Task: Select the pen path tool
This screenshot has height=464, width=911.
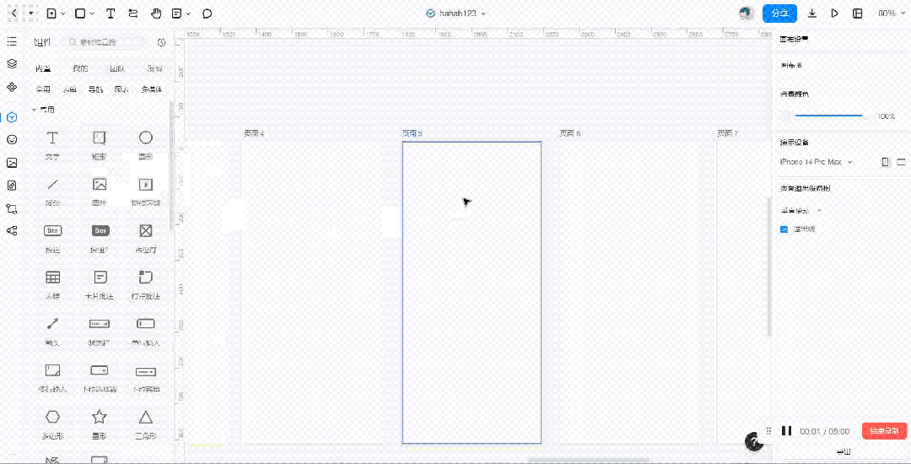Action: [133, 13]
